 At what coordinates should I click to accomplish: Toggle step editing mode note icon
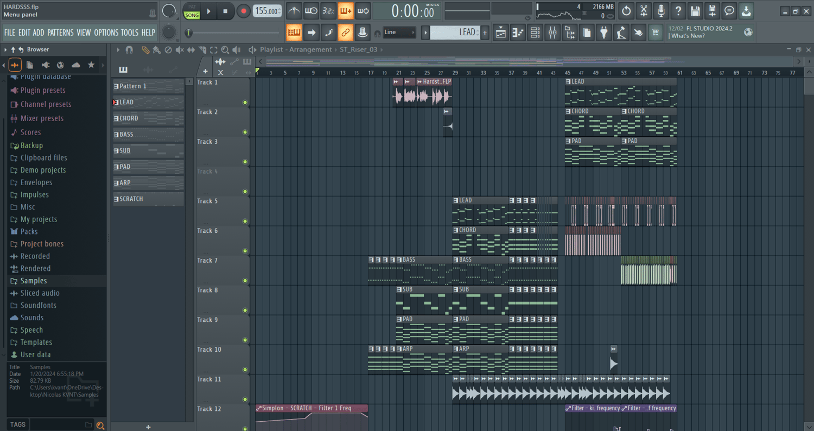coord(328,33)
